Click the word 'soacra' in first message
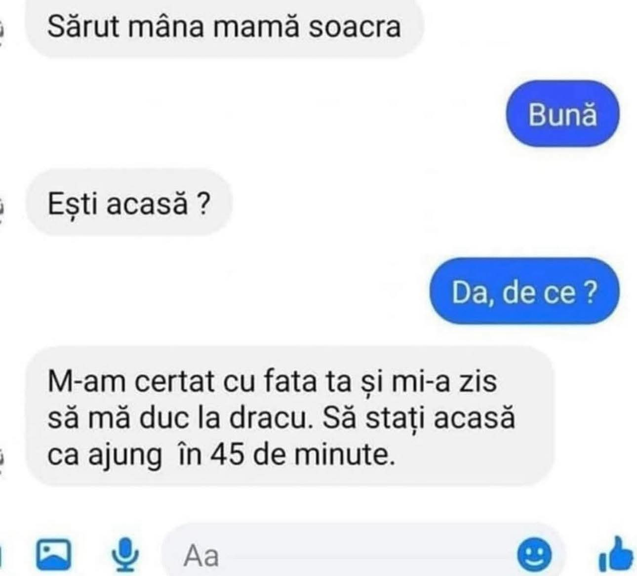 (x=355, y=28)
